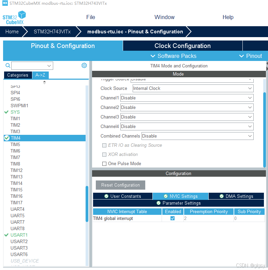Select TIM3 in the peripheral list
This screenshot has width=268, height=270.
pos(15,131)
